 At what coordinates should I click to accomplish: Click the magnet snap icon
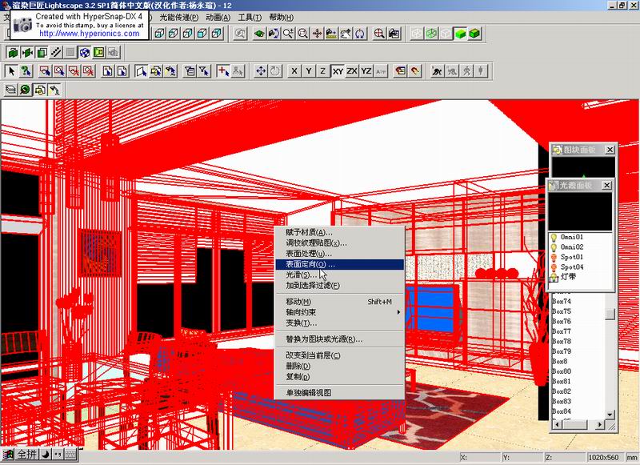415,71
